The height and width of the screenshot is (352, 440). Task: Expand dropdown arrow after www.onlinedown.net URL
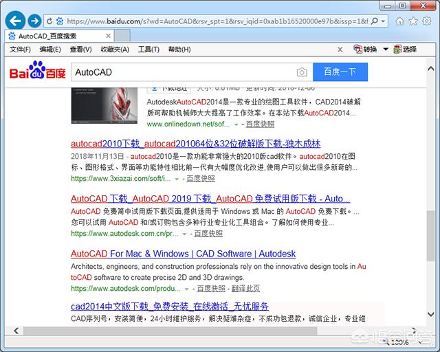click(x=236, y=124)
